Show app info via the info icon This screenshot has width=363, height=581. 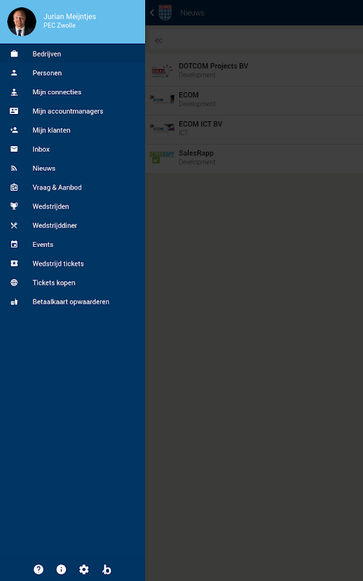[61, 569]
